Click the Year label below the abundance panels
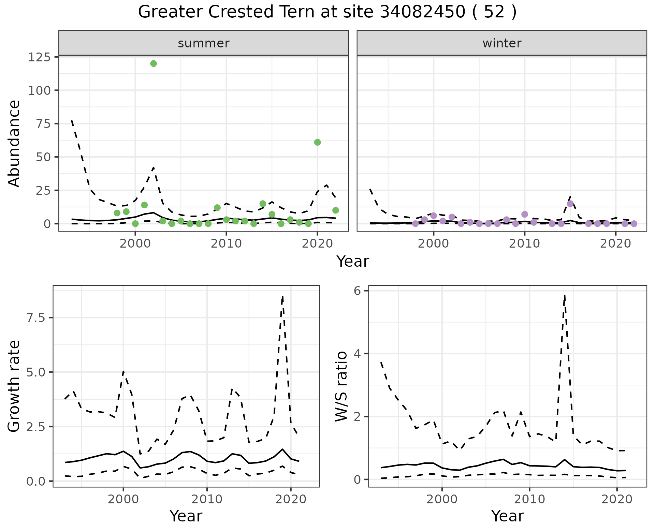 click(353, 262)
